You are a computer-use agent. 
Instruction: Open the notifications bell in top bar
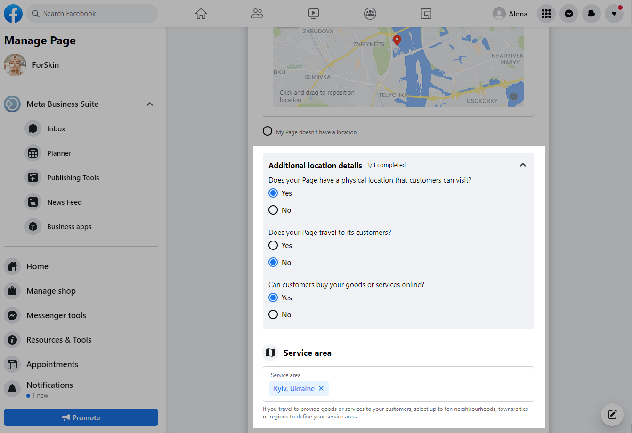tap(591, 14)
